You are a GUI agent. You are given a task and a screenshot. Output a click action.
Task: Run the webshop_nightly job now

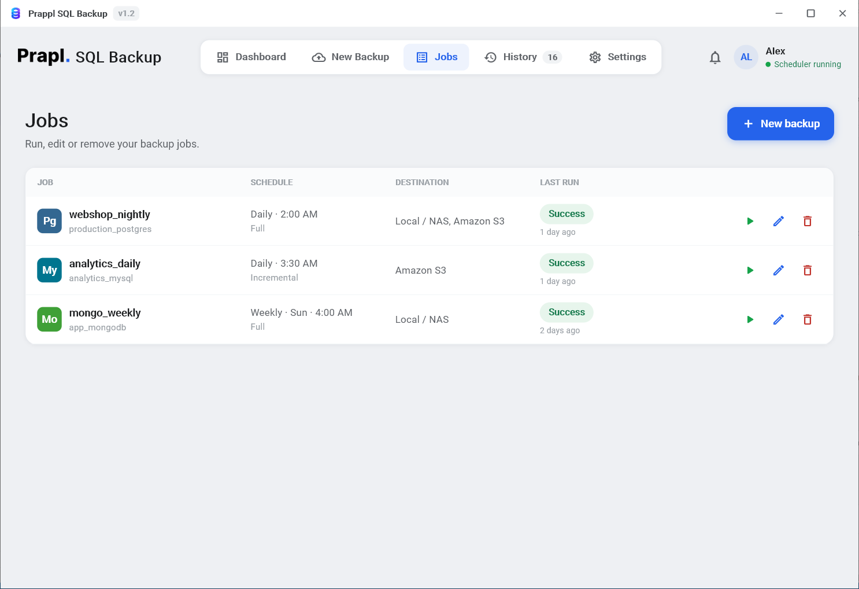click(750, 221)
